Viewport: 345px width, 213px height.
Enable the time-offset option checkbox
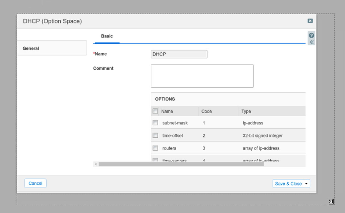point(155,135)
